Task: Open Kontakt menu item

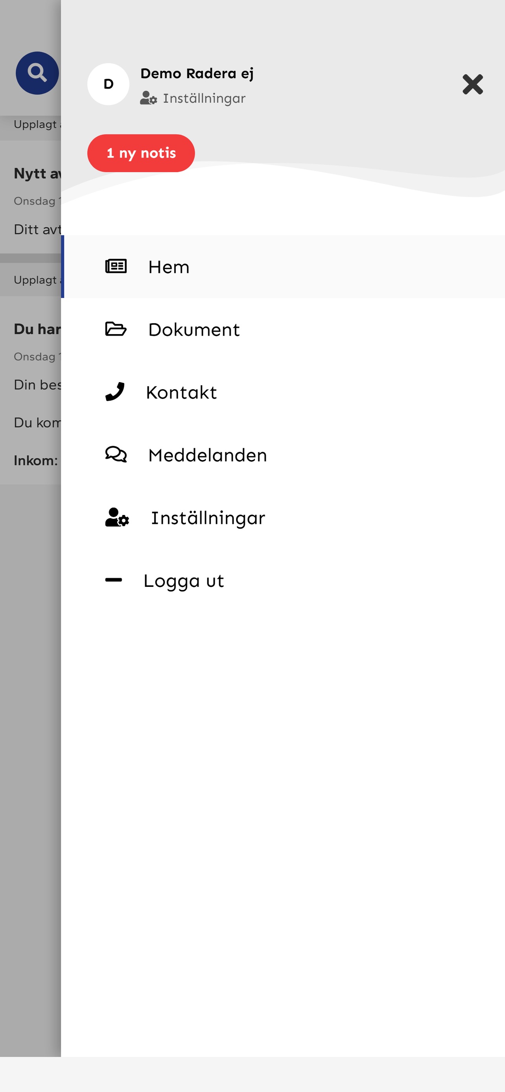Action: point(283,392)
